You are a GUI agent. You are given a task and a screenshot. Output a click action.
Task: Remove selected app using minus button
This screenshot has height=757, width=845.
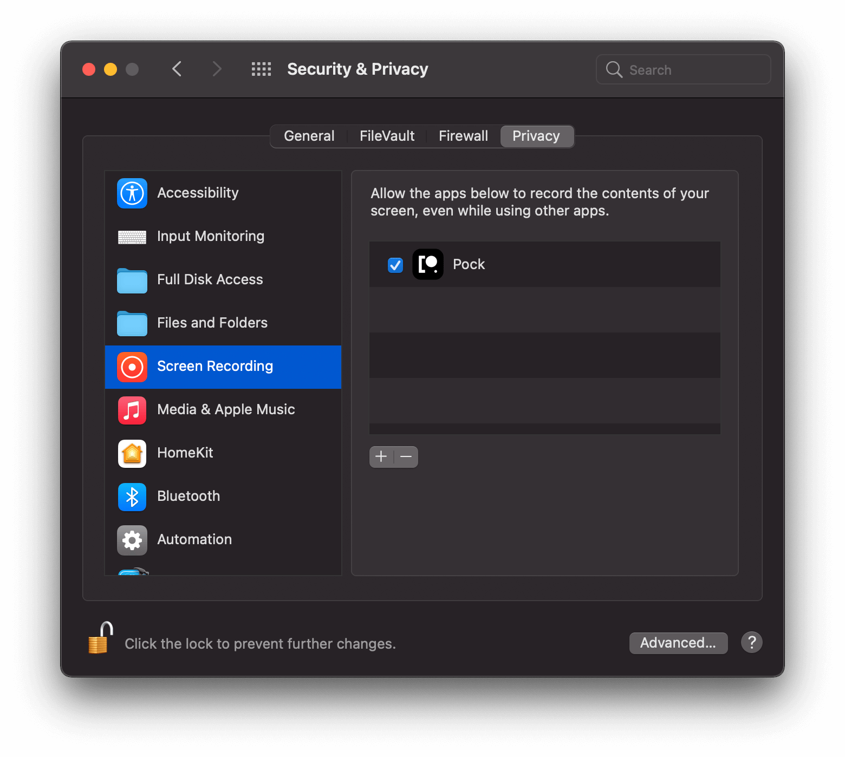(406, 456)
